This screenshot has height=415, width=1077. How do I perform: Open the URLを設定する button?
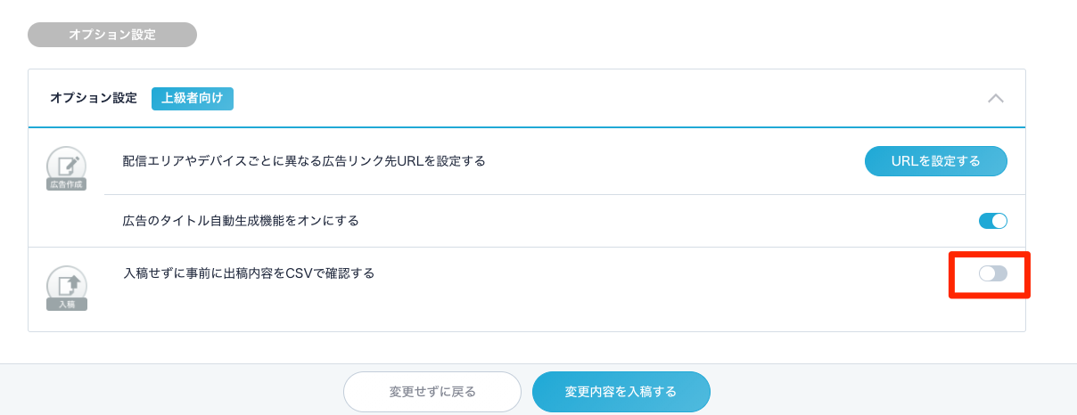coord(936,161)
